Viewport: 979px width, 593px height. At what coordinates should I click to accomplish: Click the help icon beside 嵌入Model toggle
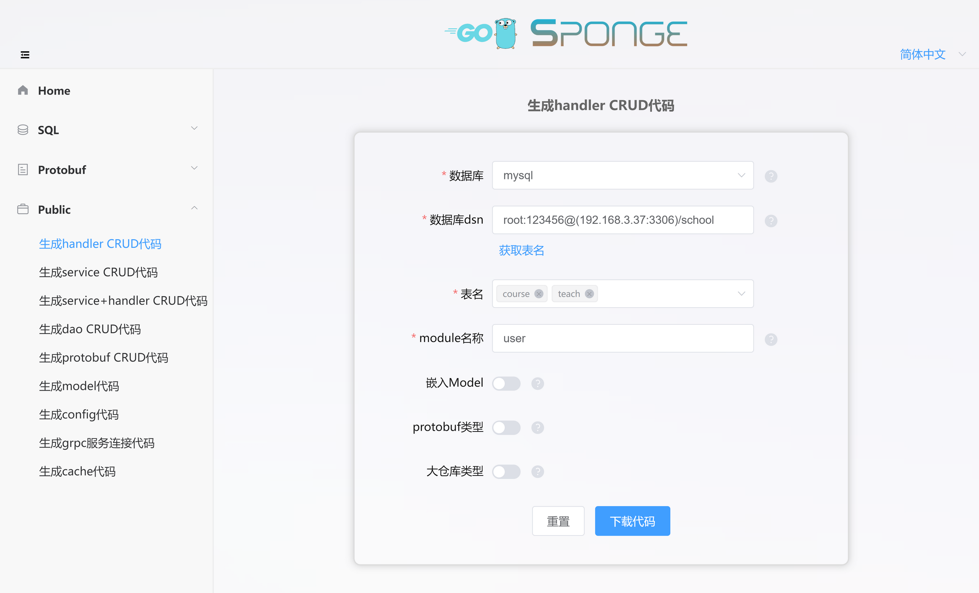pyautogui.click(x=538, y=384)
